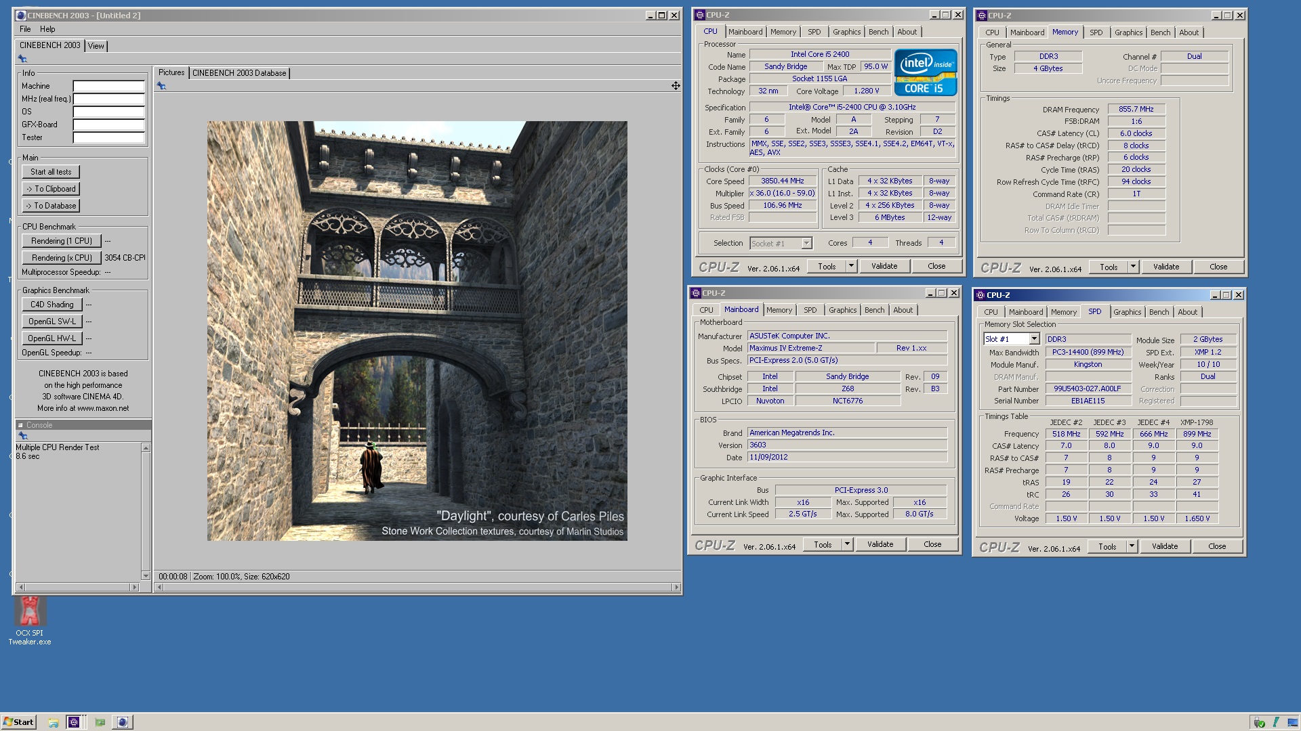Screen dimensions: 1301x731
Task: Click the Console vertical scrollbar up arrow
Action: click(146, 447)
